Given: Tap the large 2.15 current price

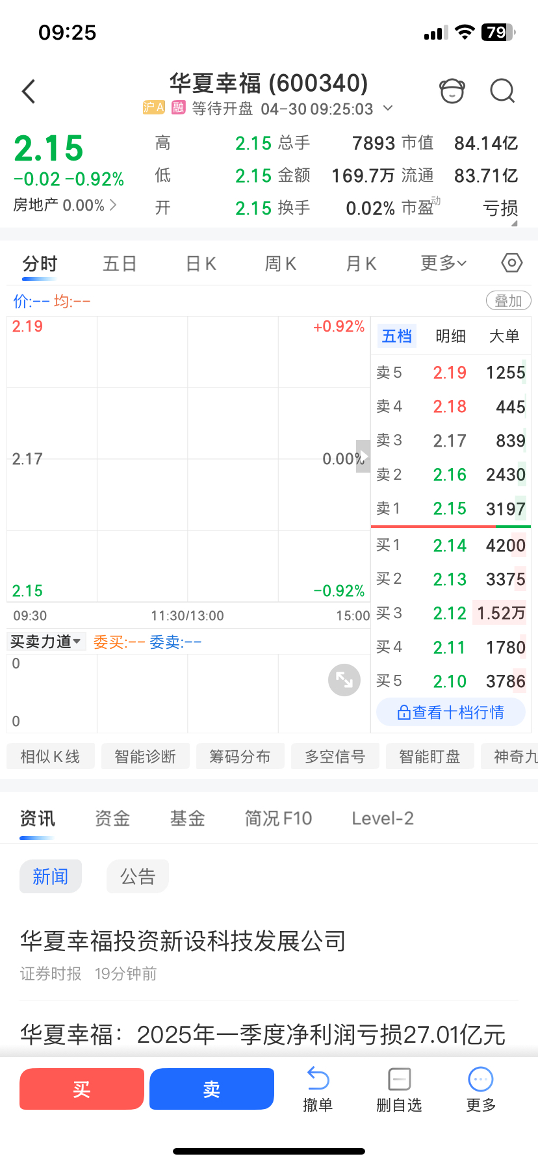Looking at the screenshot, I should [49, 148].
